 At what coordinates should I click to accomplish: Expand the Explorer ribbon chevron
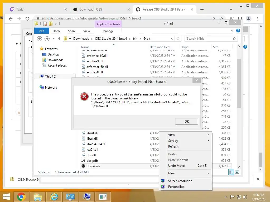(232, 31)
